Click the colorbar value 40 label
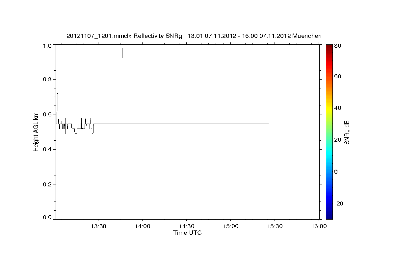395x263 pixels. tap(337, 108)
